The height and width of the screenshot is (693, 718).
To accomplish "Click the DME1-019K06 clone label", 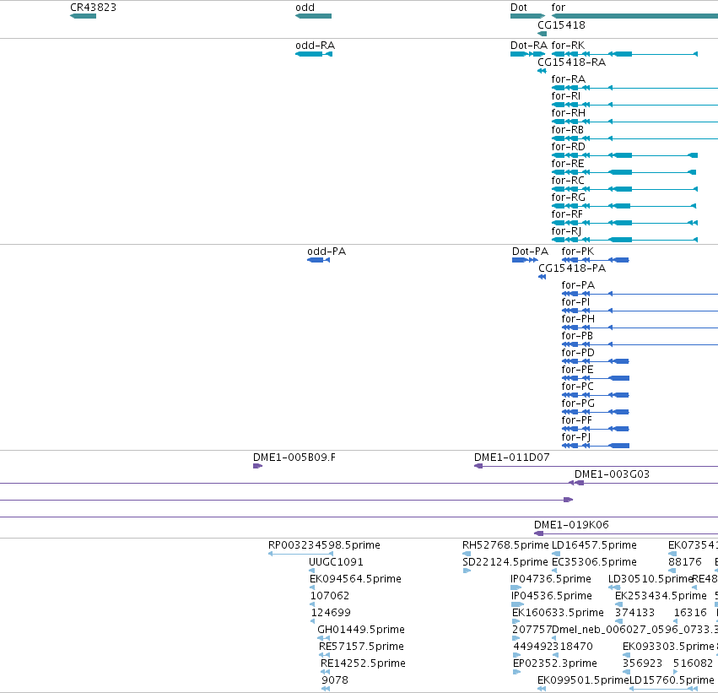I will click(571, 525).
